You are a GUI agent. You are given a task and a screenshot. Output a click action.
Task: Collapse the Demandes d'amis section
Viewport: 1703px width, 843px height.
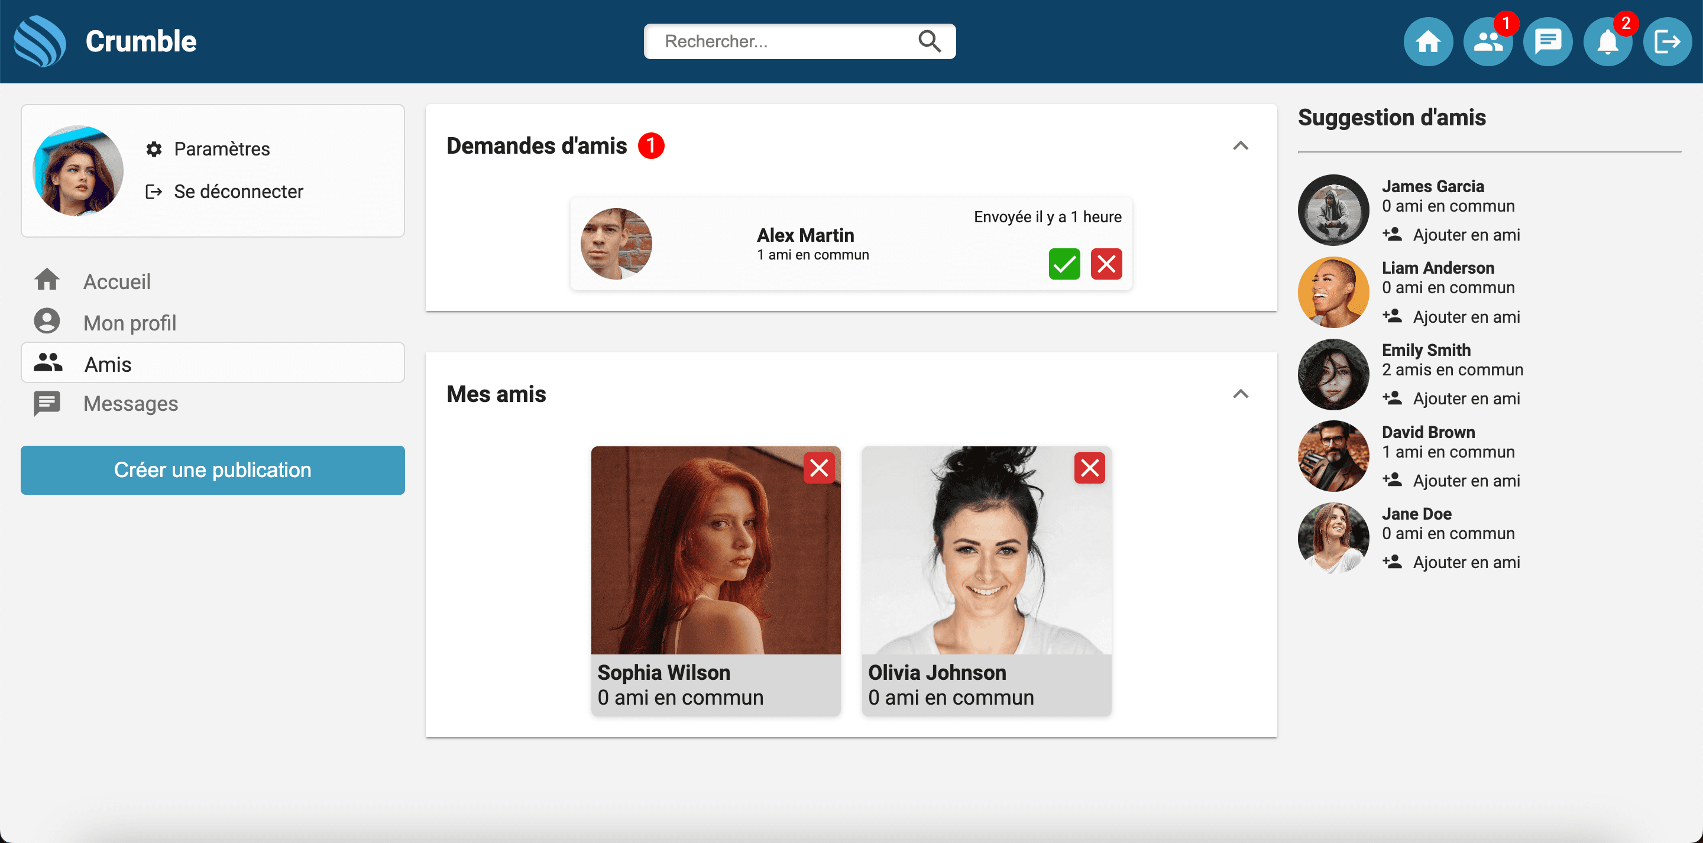tap(1241, 146)
